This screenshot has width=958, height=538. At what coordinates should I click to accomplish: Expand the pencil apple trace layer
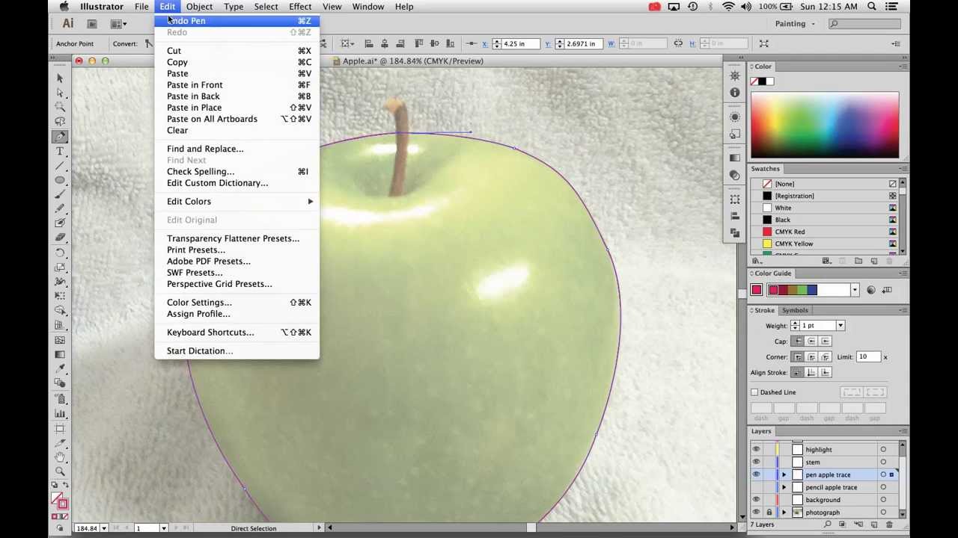(x=784, y=488)
